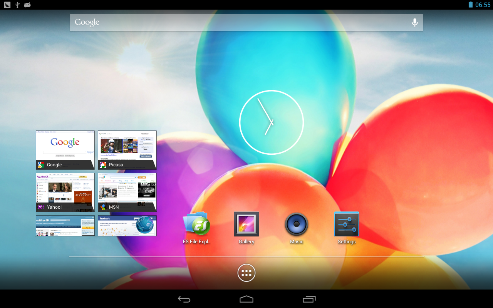The height and width of the screenshot is (308, 493).
Task: Open the MSN bookmark thumbnail
Action: (x=127, y=192)
